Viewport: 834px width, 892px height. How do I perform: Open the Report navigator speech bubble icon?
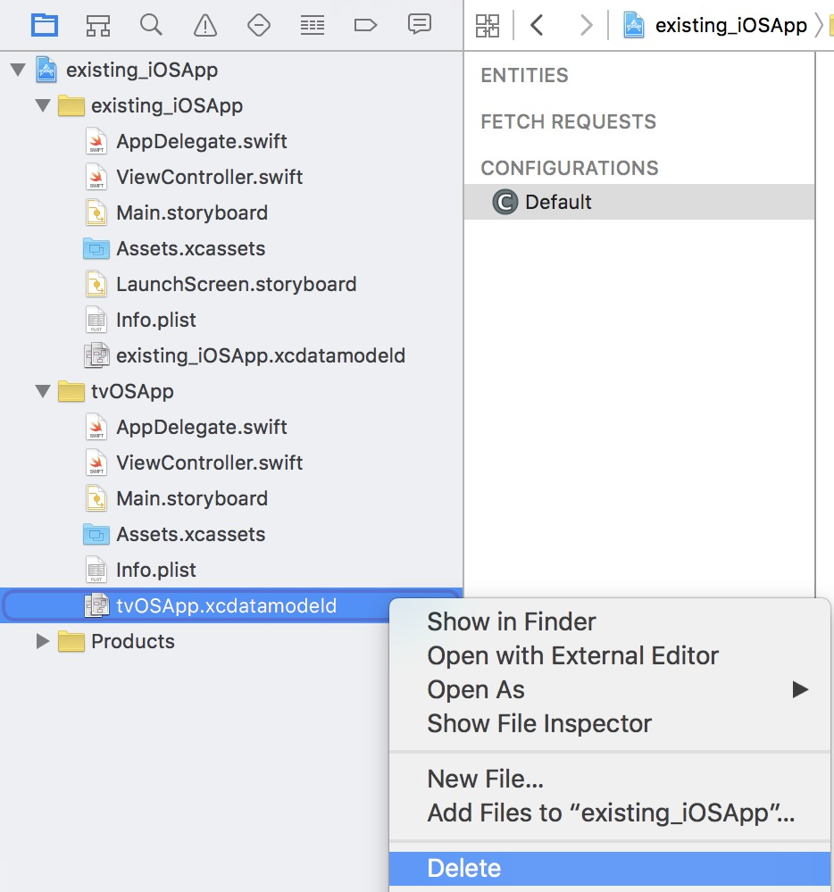click(x=420, y=24)
